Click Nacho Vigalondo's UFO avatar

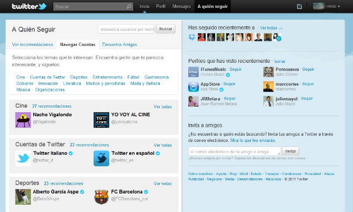(23, 120)
